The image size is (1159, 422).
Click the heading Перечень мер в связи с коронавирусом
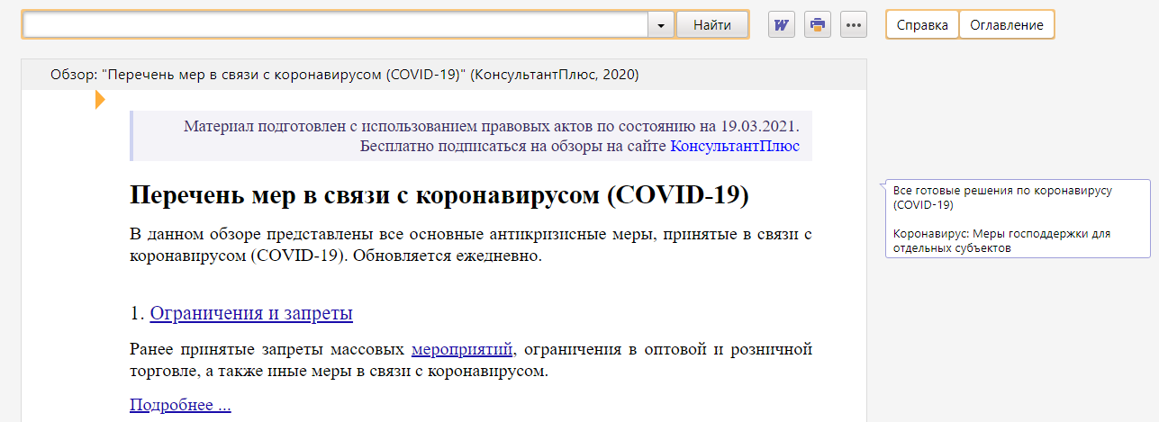439,194
